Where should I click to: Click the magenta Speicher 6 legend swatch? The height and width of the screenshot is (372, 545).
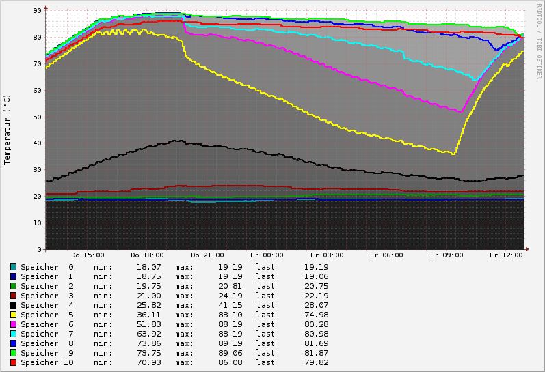pos(13,324)
